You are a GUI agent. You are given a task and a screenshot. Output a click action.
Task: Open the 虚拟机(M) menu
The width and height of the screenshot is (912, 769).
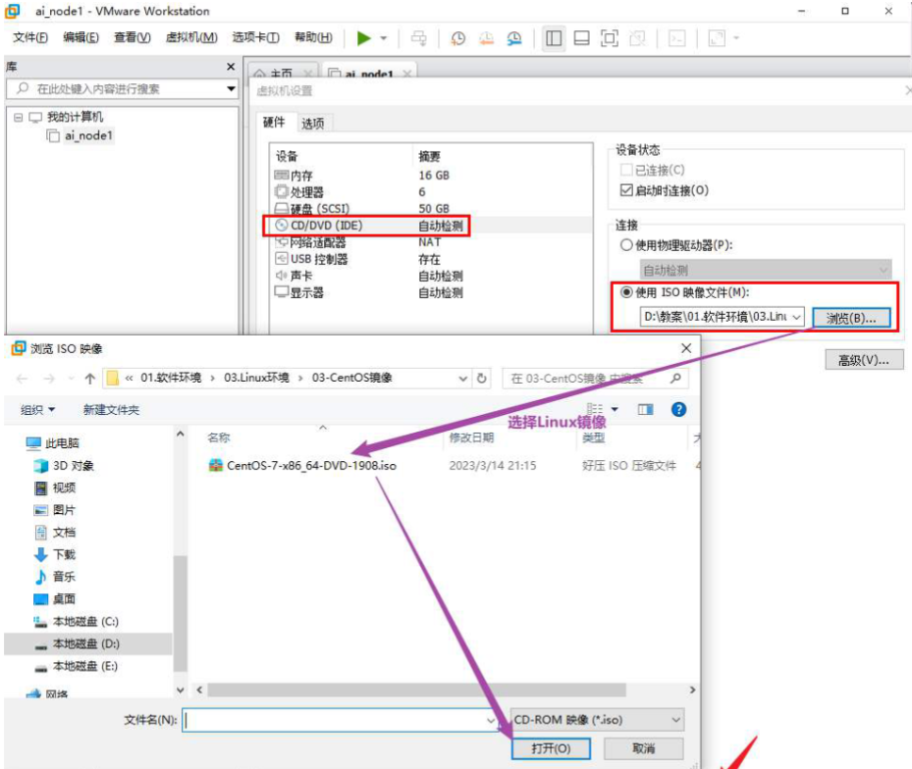pos(191,38)
